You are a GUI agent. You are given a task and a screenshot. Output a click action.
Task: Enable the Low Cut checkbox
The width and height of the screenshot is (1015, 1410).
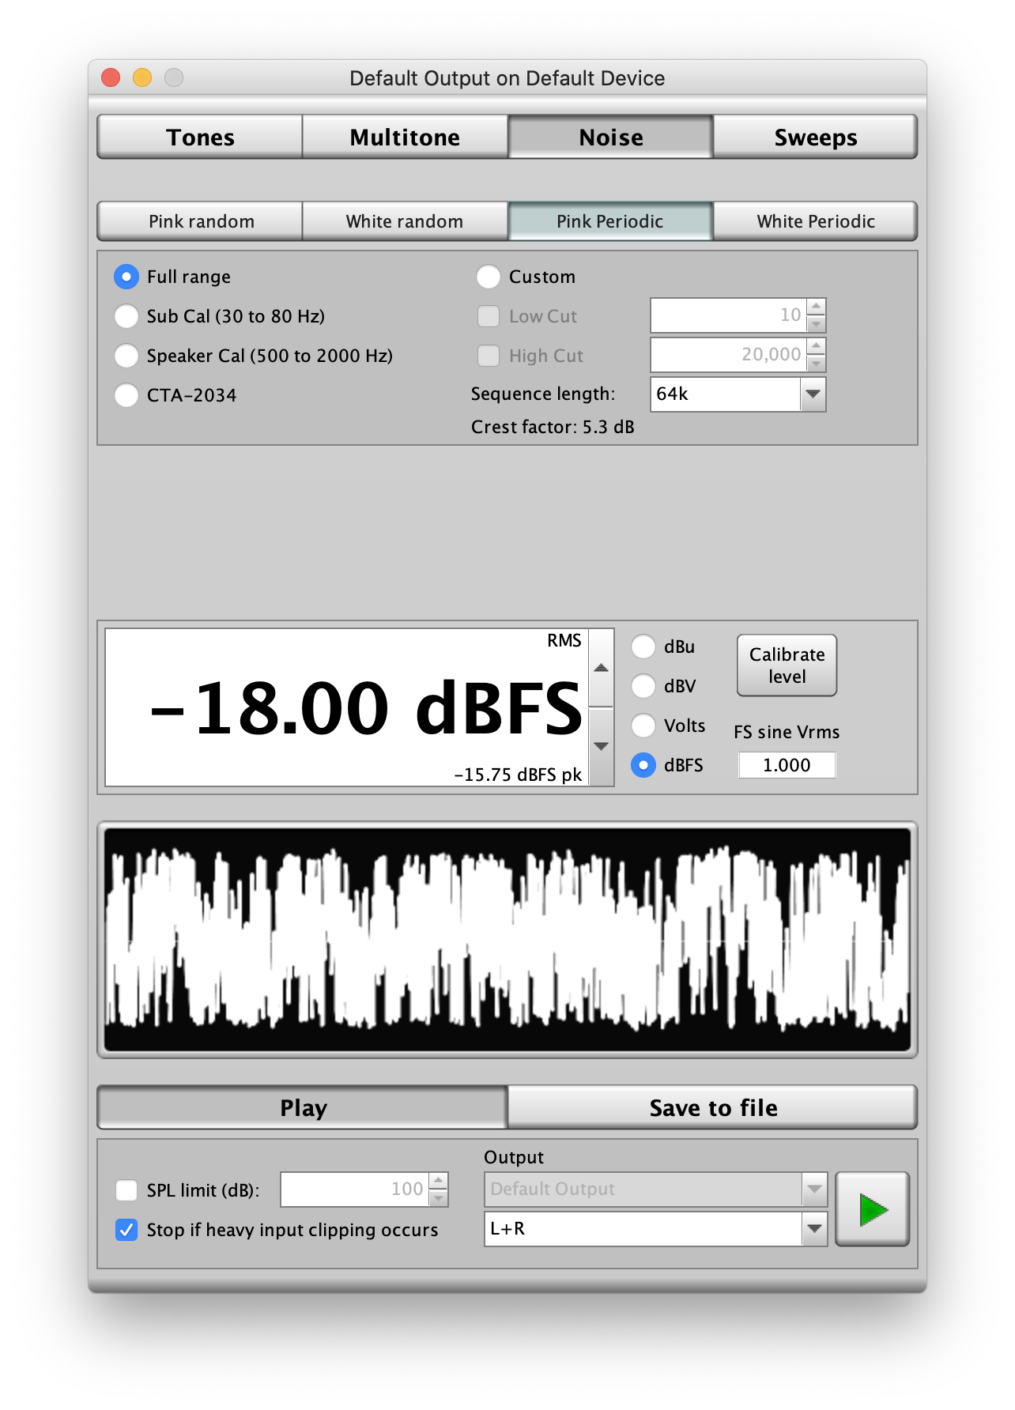coord(489,316)
